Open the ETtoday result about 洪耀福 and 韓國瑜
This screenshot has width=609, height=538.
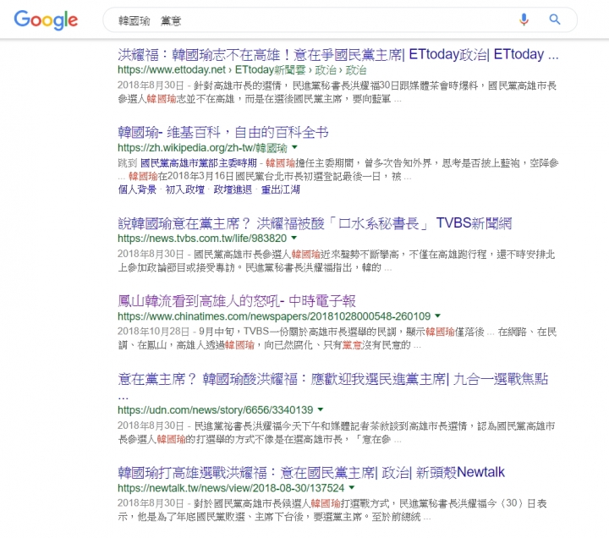pyautogui.click(x=337, y=54)
